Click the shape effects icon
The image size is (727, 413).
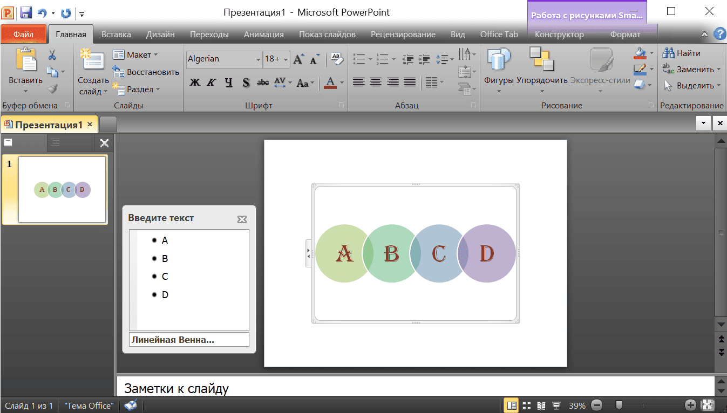point(639,85)
